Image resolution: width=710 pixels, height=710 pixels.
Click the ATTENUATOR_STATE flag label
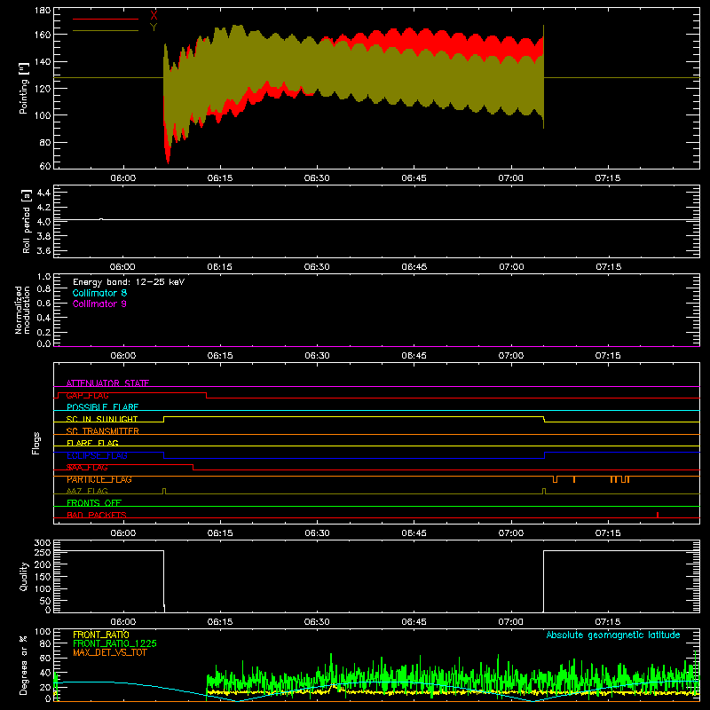tap(107, 383)
